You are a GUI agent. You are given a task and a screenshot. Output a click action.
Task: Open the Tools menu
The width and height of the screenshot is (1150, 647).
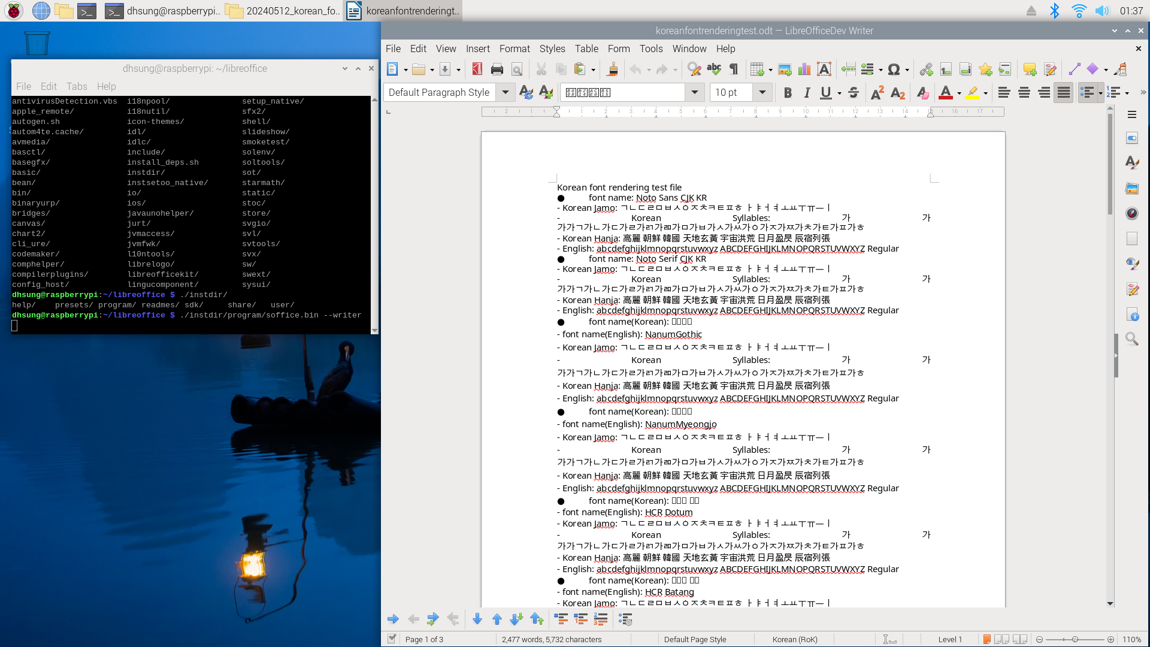(x=651, y=49)
